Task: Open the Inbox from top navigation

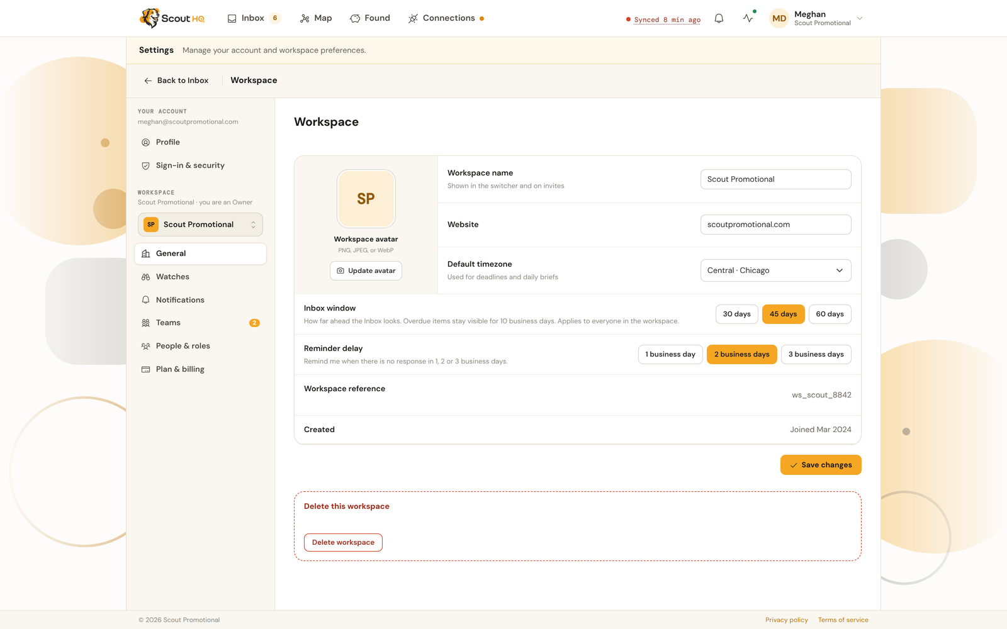Action: 246,18
